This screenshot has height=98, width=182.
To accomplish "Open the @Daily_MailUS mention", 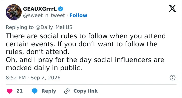I will pyautogui.click(x=54, y=27).
